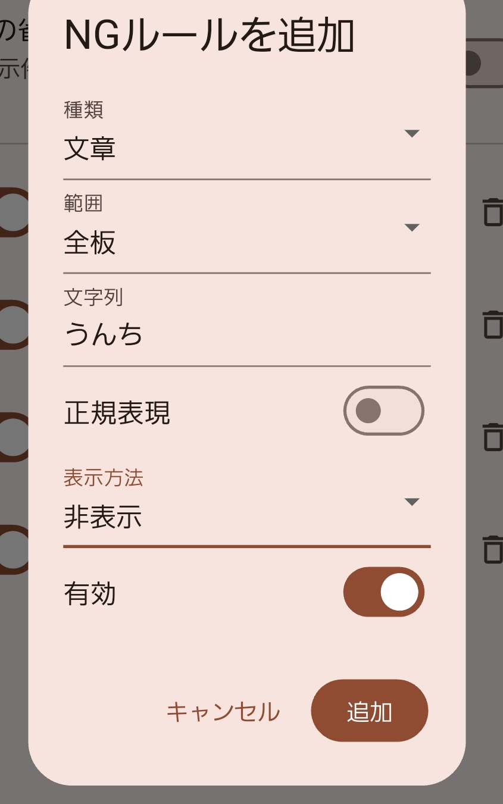Enable the 正規表現 switch

click(384, 411)
